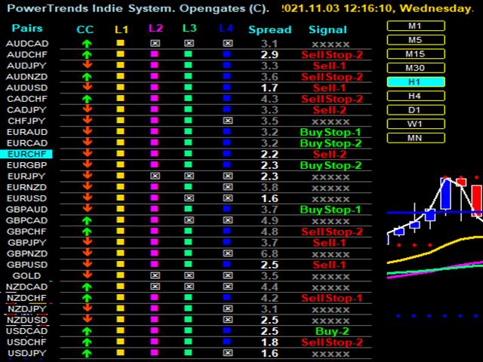This screenshot has height=362, width=483.
Task: Click the BuyStop-2 signal for EURGBP
Action: (331, 166)
